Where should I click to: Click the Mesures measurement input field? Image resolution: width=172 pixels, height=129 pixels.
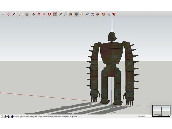(x=148, y=116)
